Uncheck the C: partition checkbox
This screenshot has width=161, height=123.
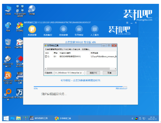point(46,56)
